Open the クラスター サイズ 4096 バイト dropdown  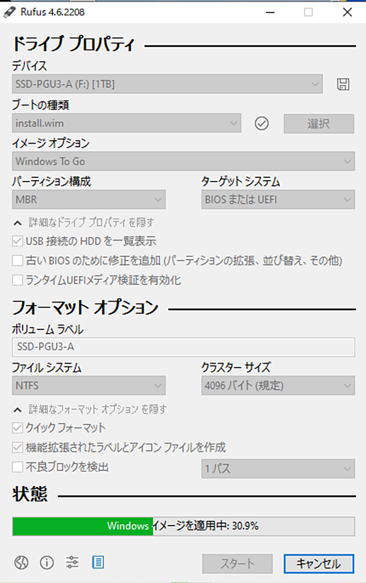[278, 386]
